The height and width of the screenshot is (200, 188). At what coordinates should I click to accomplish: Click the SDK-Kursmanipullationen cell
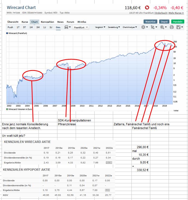pyautogui.click(x=74, y=120)
